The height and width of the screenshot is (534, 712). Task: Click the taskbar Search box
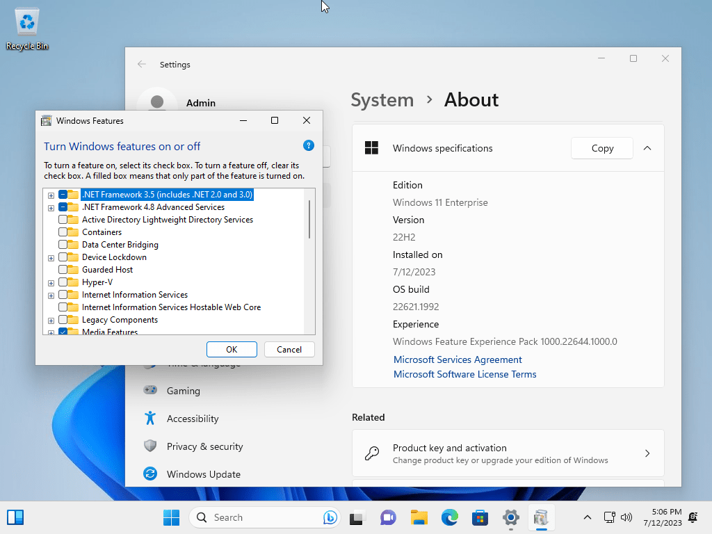tap(265, 517)
